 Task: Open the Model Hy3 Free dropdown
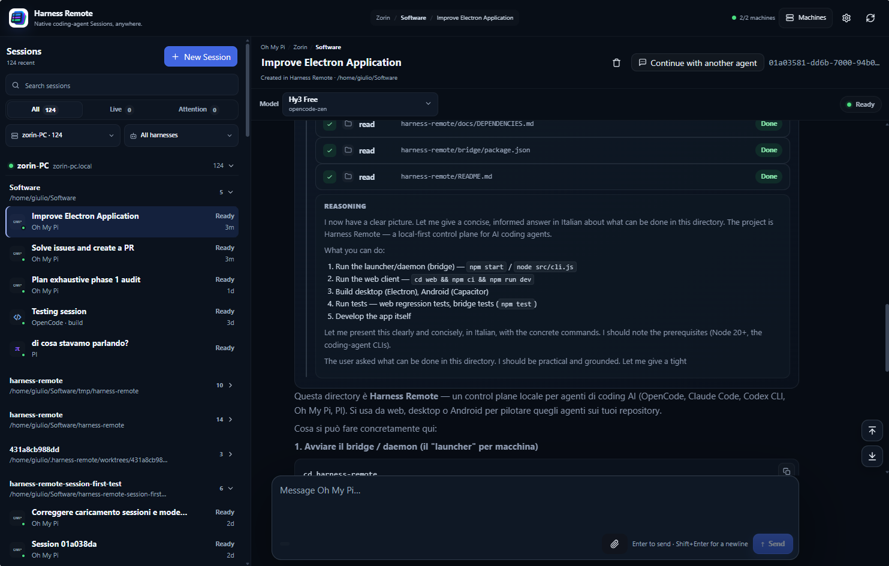(360, 104)
